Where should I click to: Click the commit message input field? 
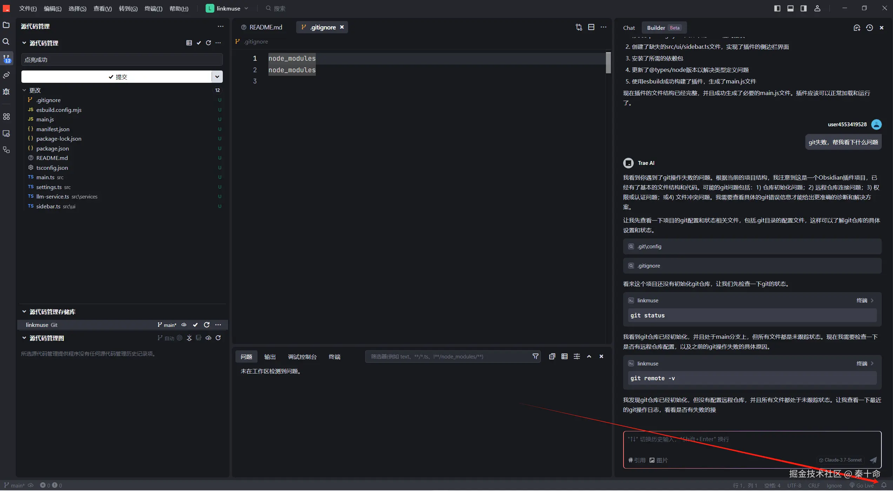122,60
